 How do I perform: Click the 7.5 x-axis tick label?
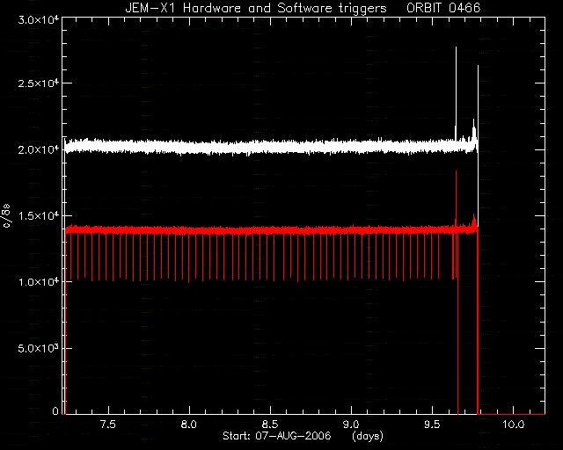click(x=107, y=425)
